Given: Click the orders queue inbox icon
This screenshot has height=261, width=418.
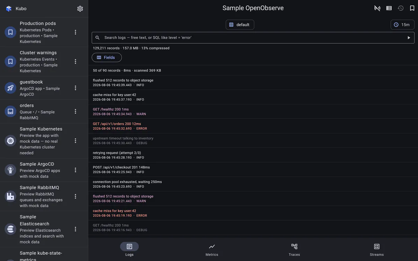Looking at the screenshot, I should coord(10,111).
